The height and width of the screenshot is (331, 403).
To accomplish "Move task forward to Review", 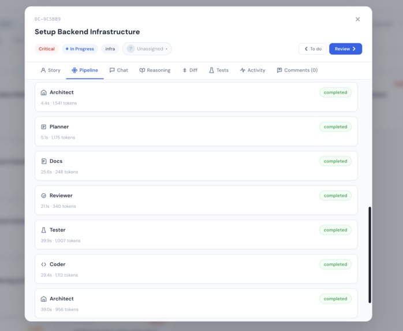I will 345,49.
